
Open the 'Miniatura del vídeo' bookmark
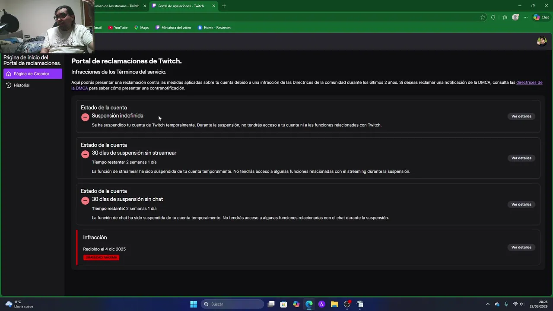(173, 28)
